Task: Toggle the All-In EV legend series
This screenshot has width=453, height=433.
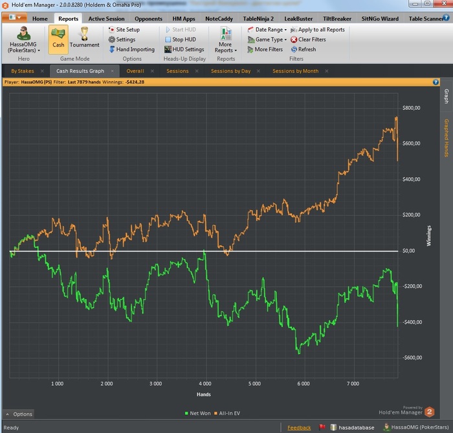Action: click(x=227, y=414)
